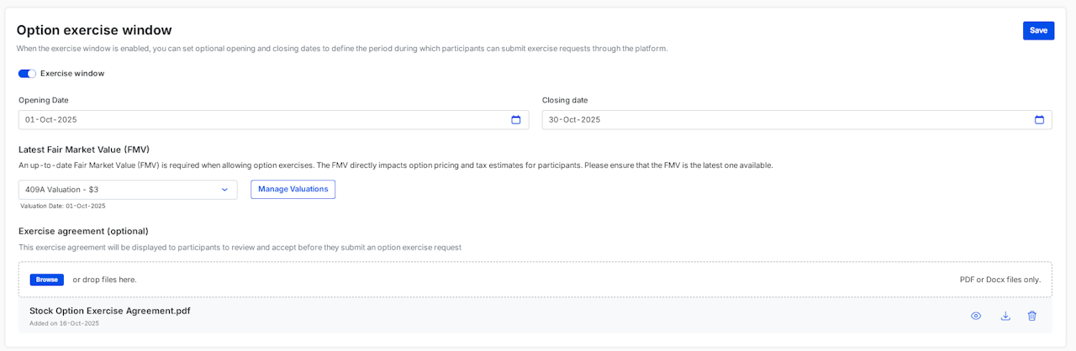The image size is (1076, 351).
Task: Open Manage Valuations
Action: point(293,189)
